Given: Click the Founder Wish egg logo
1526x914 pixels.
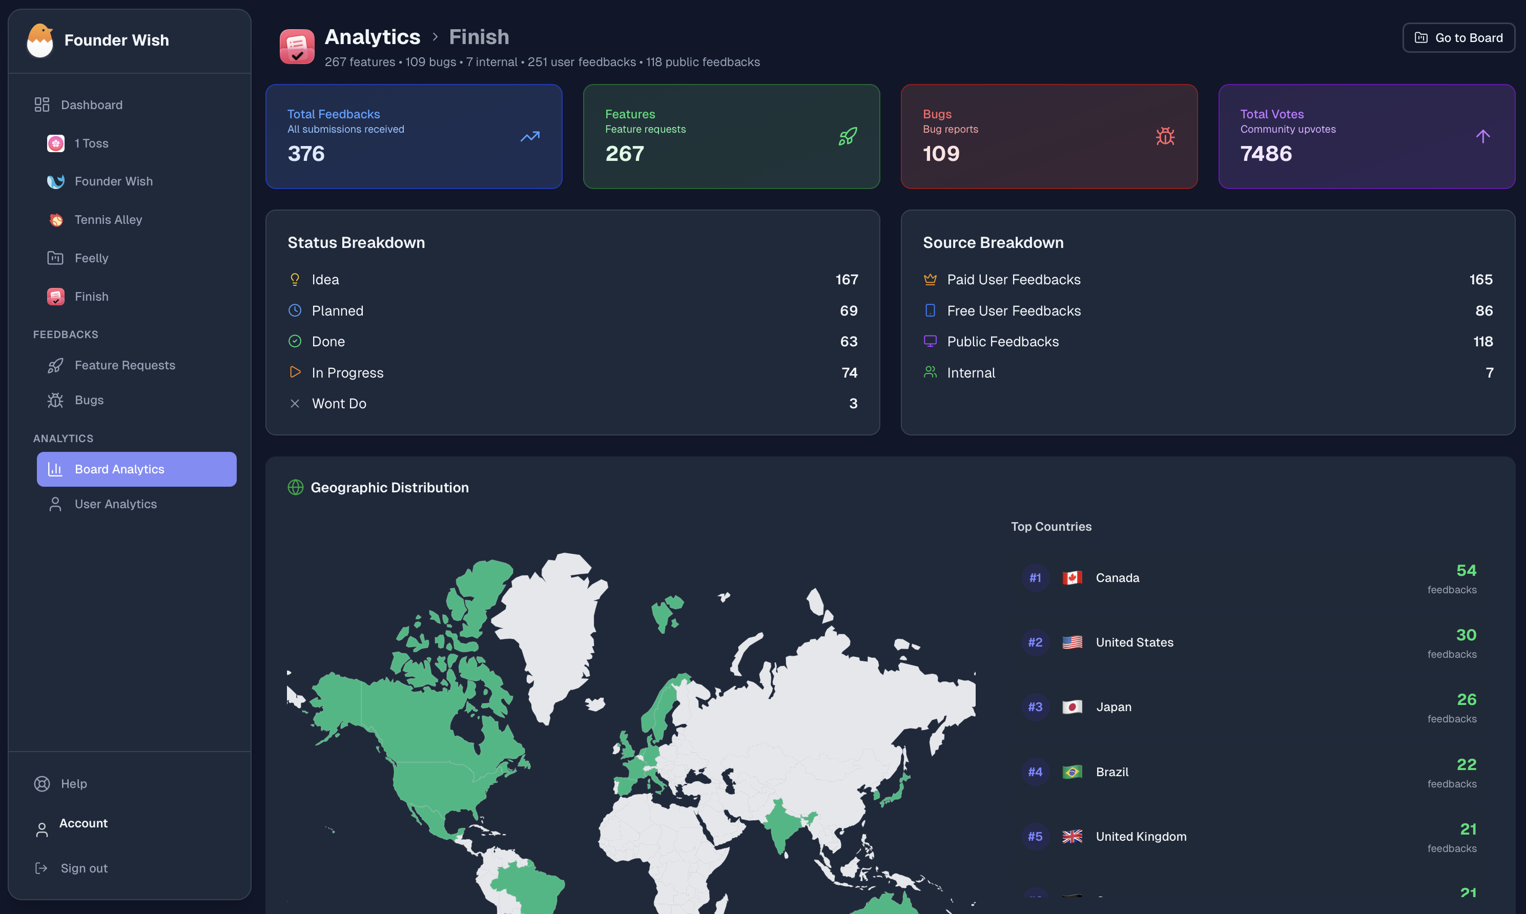Looking at the screenshot, I should pyautogui.click(x=40, y=40).
